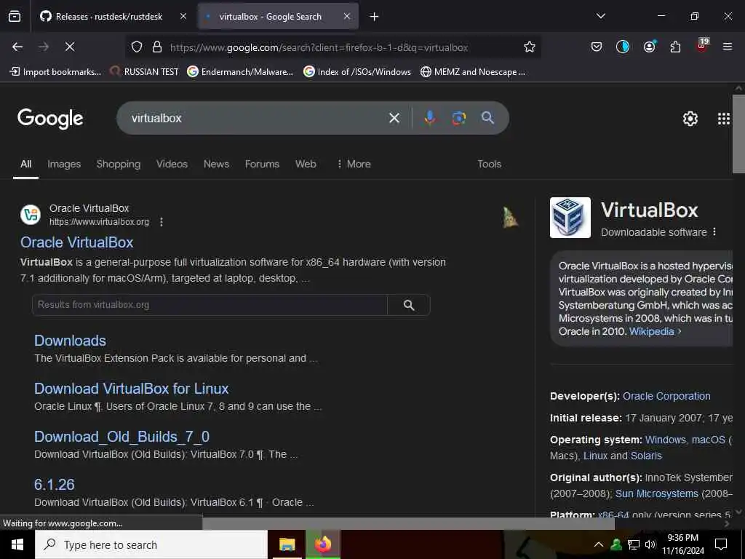This screenshot has height=559, width=745.
Task: Select the Web search tab
Action: point(306,164)
